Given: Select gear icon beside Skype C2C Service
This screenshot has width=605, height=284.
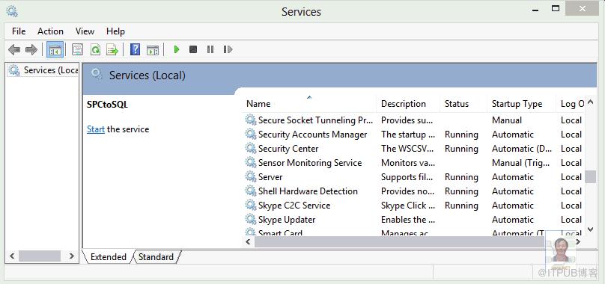Looking at the screenshot, I should tap(251, 206).
